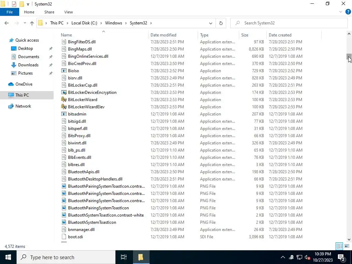The height and width of the screenshot is (264, 352).
Task: Sort by the Name column header
Action: (x=104, y=35)
